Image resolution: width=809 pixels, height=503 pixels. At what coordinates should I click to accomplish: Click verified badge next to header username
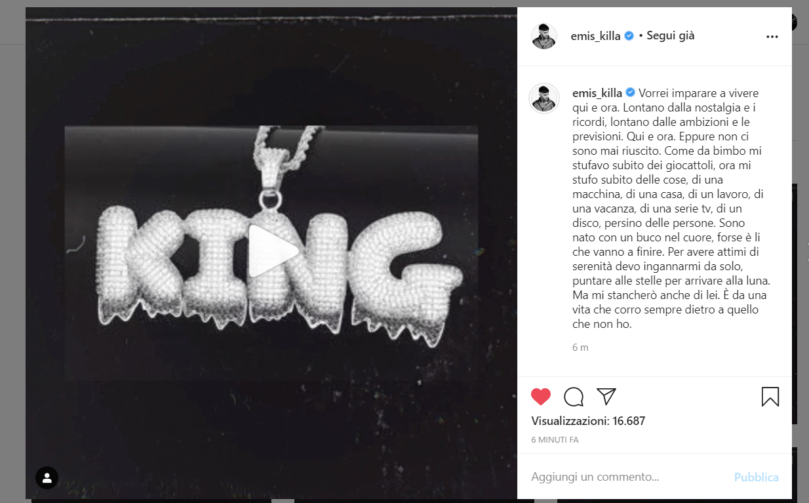pos(629,36)
